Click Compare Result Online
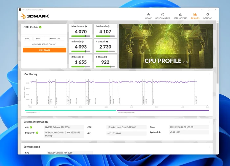Screen dimensions: 230x166 44,44
